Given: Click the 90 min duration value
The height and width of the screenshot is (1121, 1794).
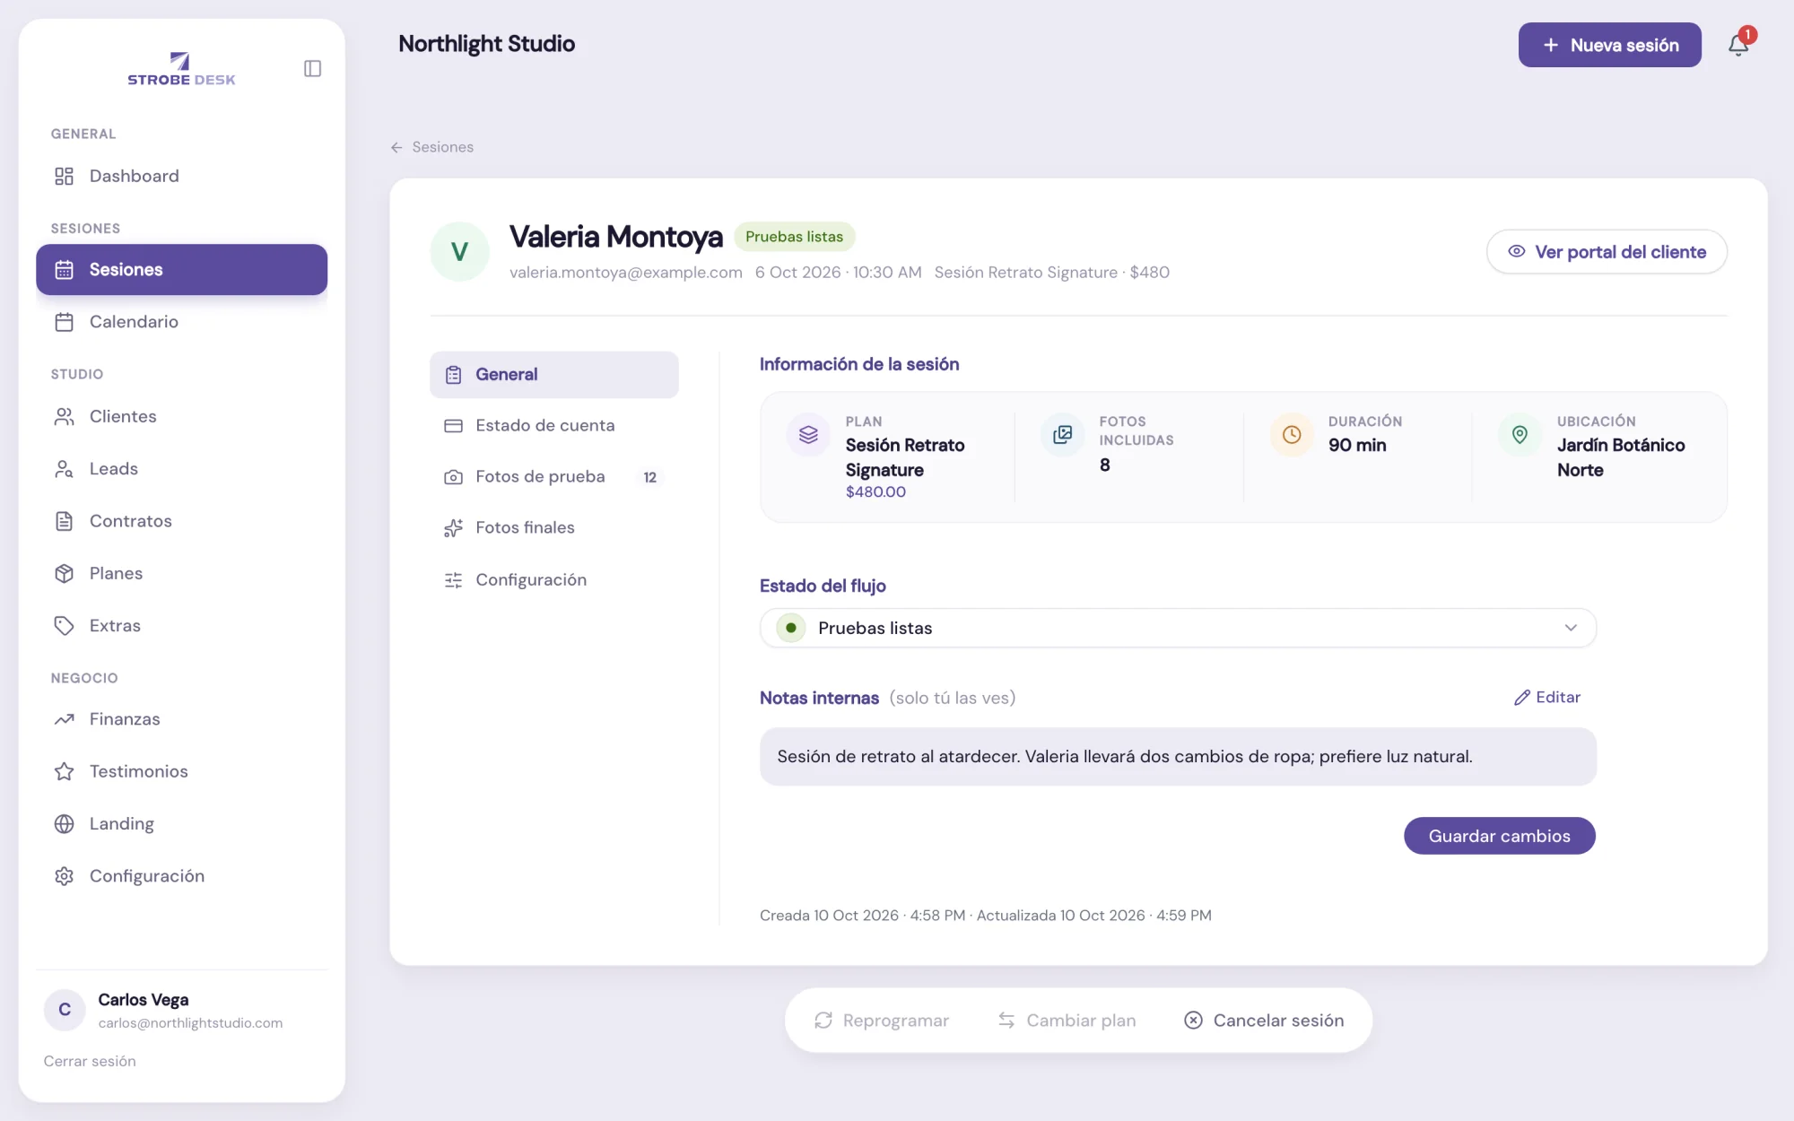Looking at the screenshot, I should 1357,446.
